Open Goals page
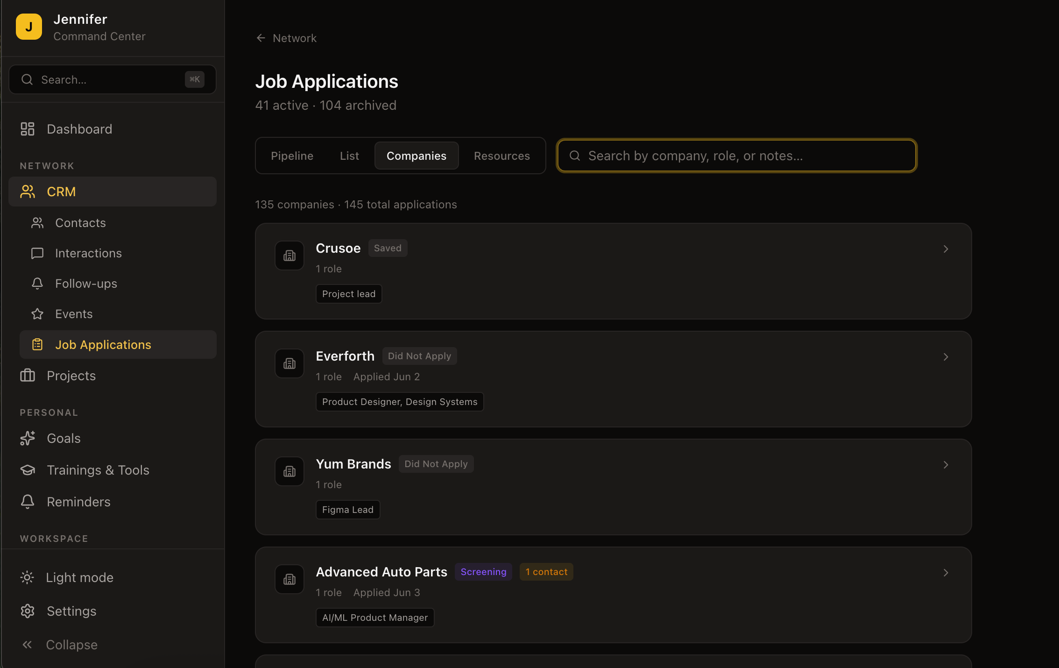 [x=113, y=438]
